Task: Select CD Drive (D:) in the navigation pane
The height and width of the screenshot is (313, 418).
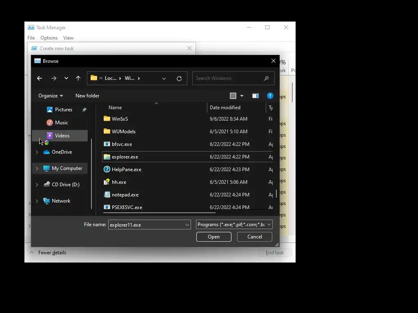Action: (x=65, y=185)
